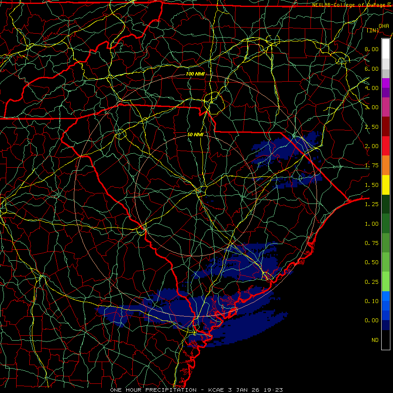Pick the yellow swatch beside 1.50

pyautogui.click(x=386, y=185)
